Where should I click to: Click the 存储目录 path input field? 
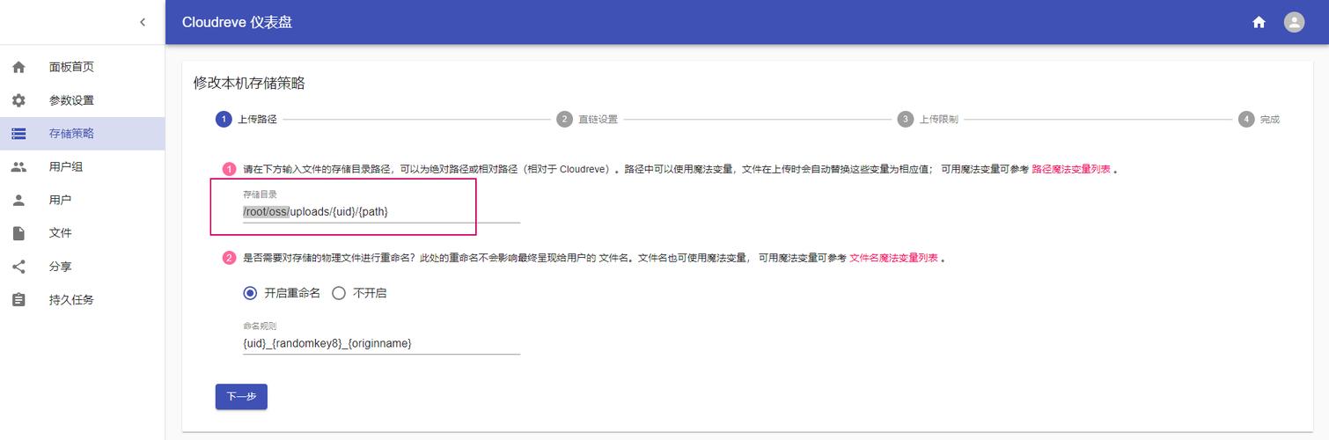pyautogui.click(x=381, y=211)
